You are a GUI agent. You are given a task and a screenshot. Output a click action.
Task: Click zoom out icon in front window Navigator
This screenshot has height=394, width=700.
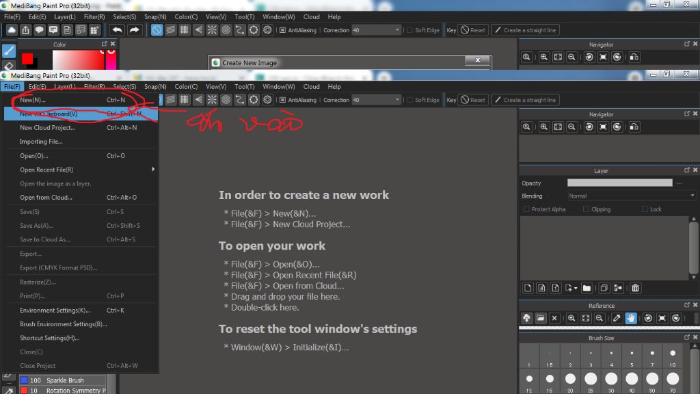(x=571, y=127)
